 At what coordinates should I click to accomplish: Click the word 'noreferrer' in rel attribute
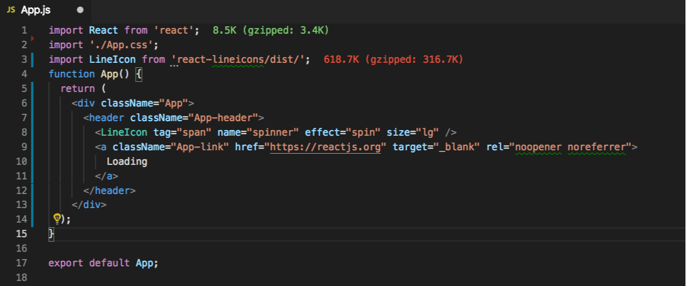coord(597,147)
